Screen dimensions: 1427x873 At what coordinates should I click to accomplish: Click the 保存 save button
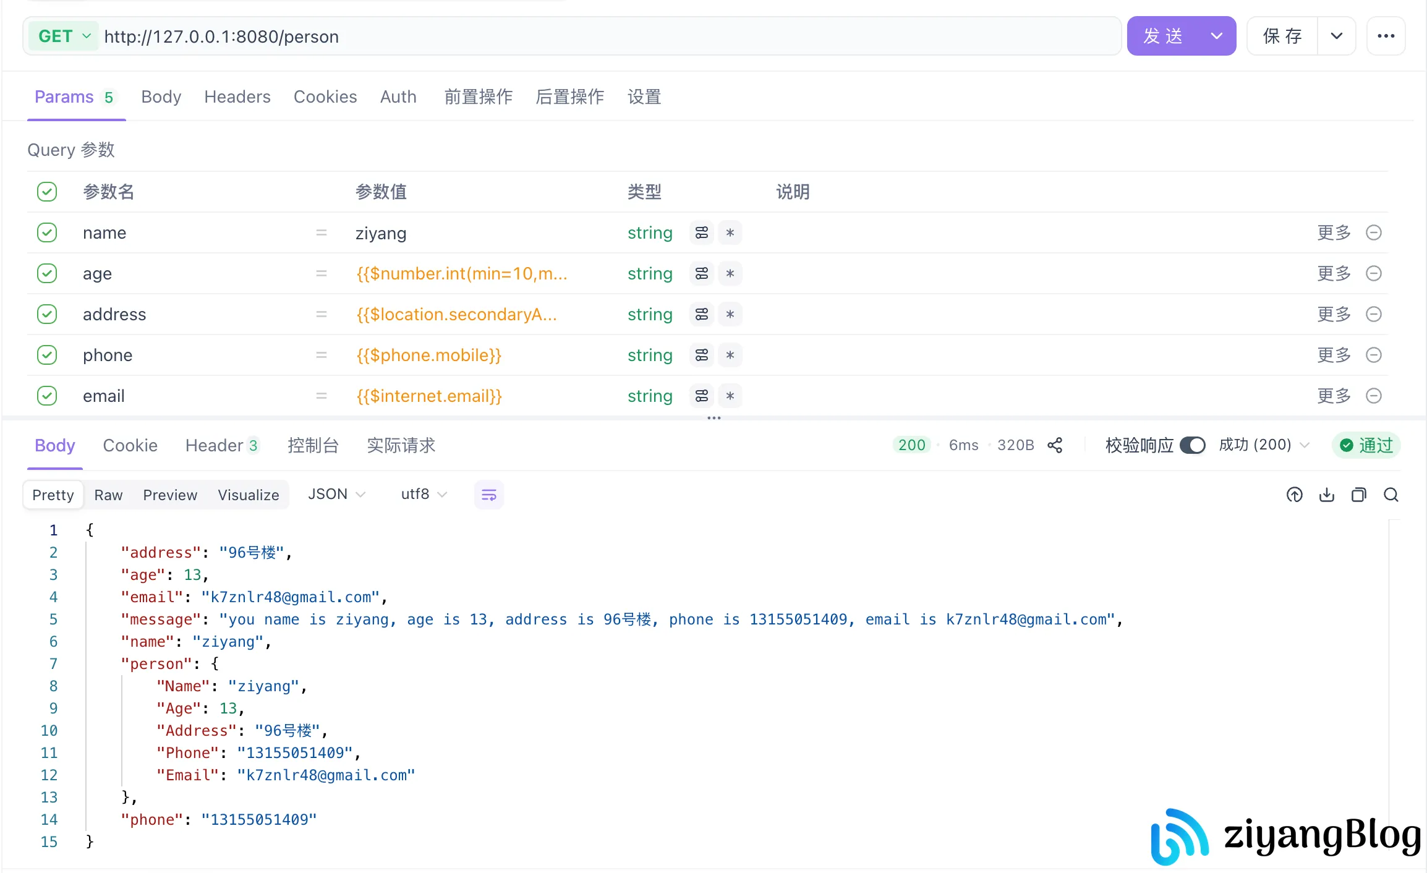point(1282,36)
